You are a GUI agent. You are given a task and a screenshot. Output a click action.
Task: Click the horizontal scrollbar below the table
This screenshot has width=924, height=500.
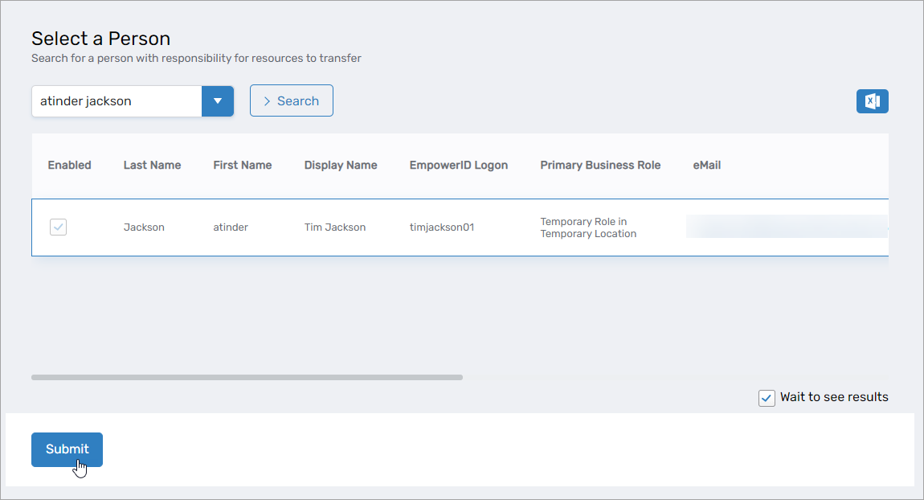[247, 377]
